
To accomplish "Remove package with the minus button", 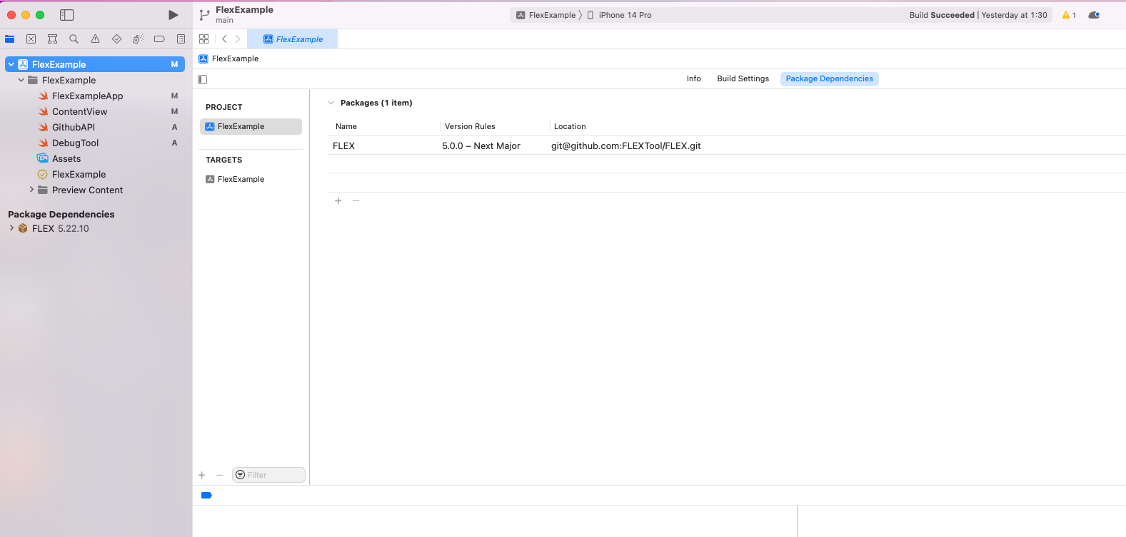I will point(356,200).
